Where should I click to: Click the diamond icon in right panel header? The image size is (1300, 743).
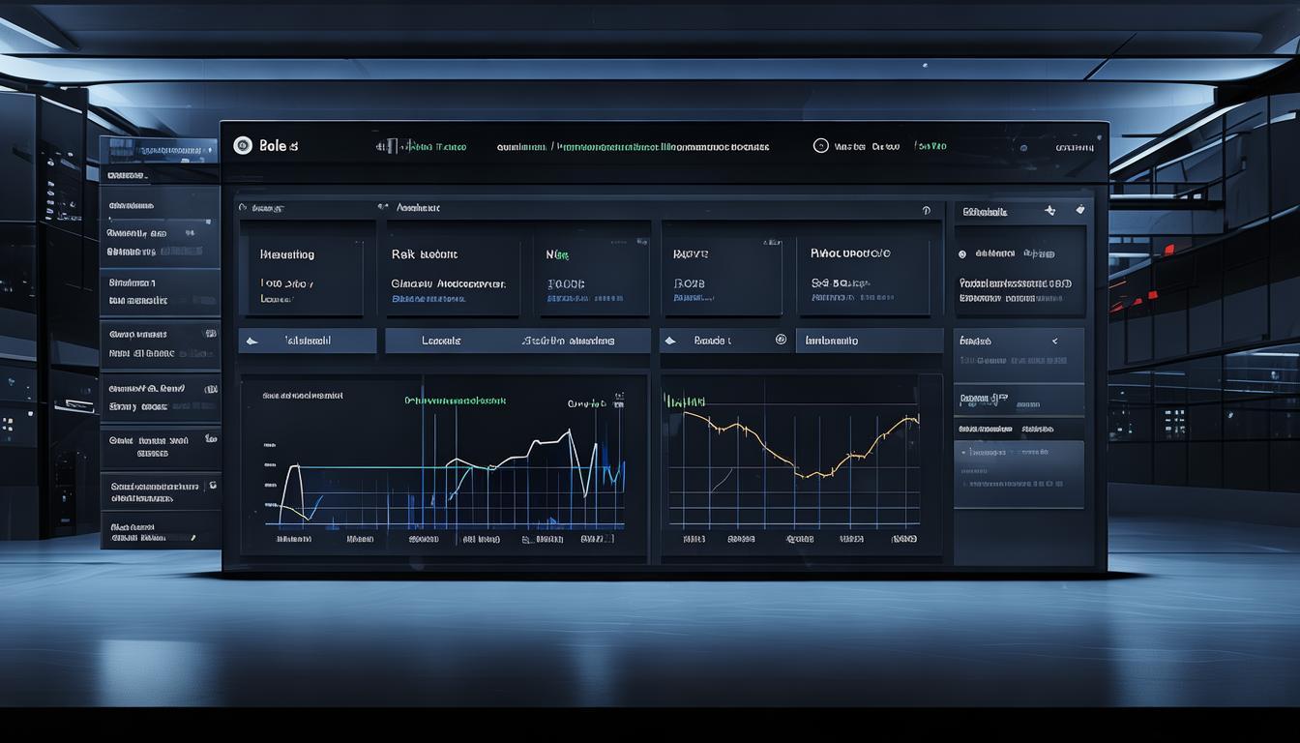coord(1079,210)
